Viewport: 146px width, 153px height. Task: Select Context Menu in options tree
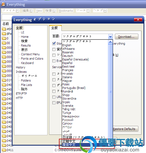tap(30, 54)
